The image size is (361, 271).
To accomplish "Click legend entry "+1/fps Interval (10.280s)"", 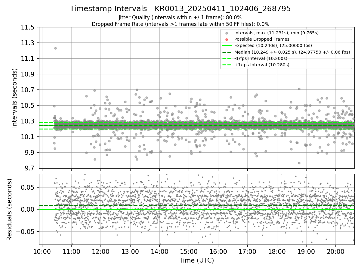I will point(262,65).
